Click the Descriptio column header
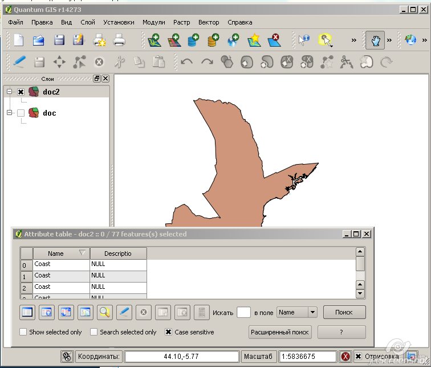The width and height of the screenshot is (431, 368). [x=118, y=253]
